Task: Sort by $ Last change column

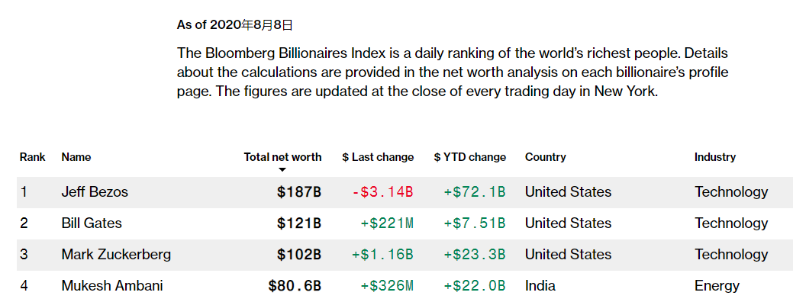Action: tap(378, 157)
